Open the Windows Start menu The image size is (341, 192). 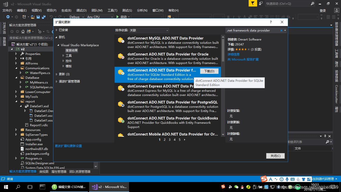pyautogui.click(x=6, y=187)
